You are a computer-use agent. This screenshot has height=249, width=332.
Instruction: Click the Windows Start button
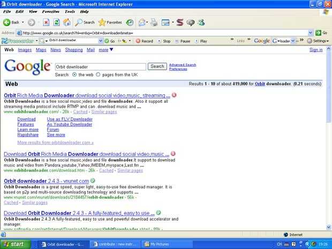[15, 244]
